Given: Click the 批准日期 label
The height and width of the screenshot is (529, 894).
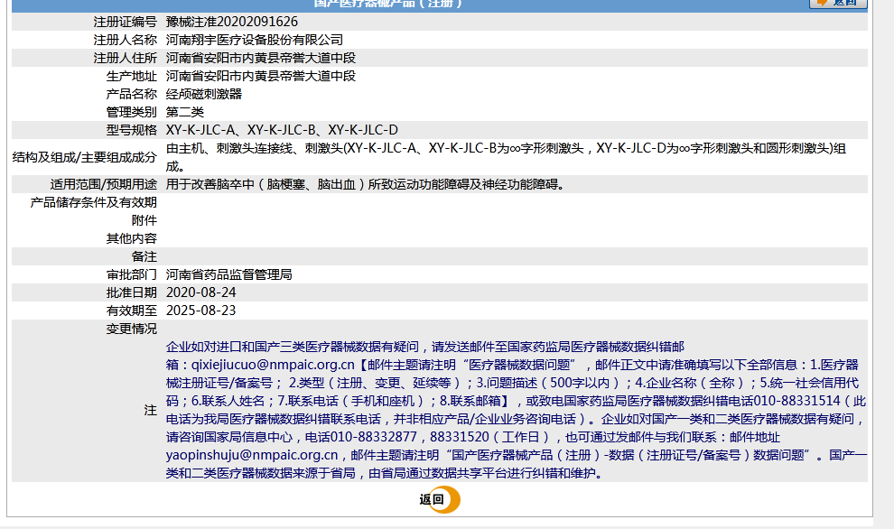Looking at the screenshot, I should click(x=131, y=292).
